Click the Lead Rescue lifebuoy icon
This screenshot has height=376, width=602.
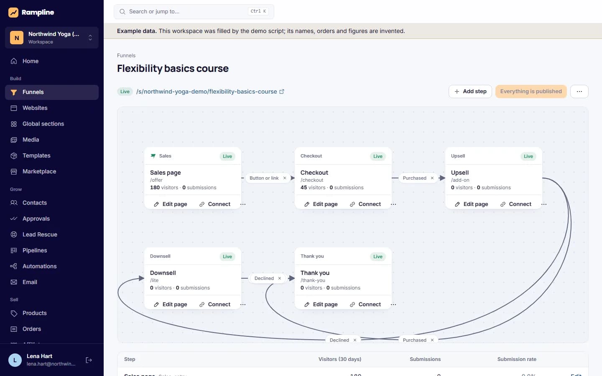click(x=14, y=234)
